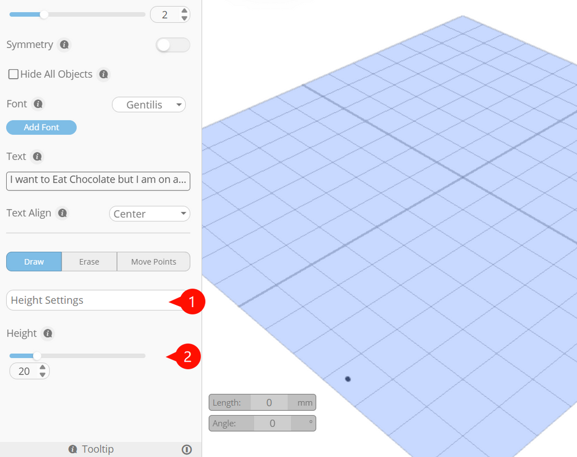Viewport: 577px width, 457px height.
Task: Click the 'Text Align' label
Action: pos(29,213)
